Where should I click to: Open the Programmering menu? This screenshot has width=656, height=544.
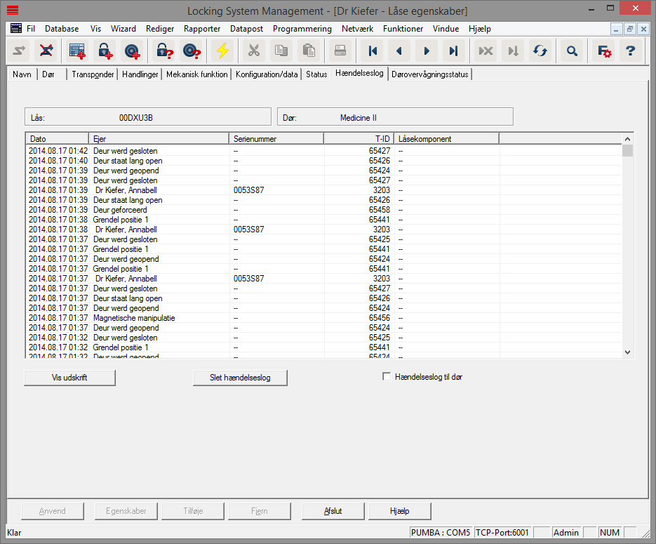[302, 29]
